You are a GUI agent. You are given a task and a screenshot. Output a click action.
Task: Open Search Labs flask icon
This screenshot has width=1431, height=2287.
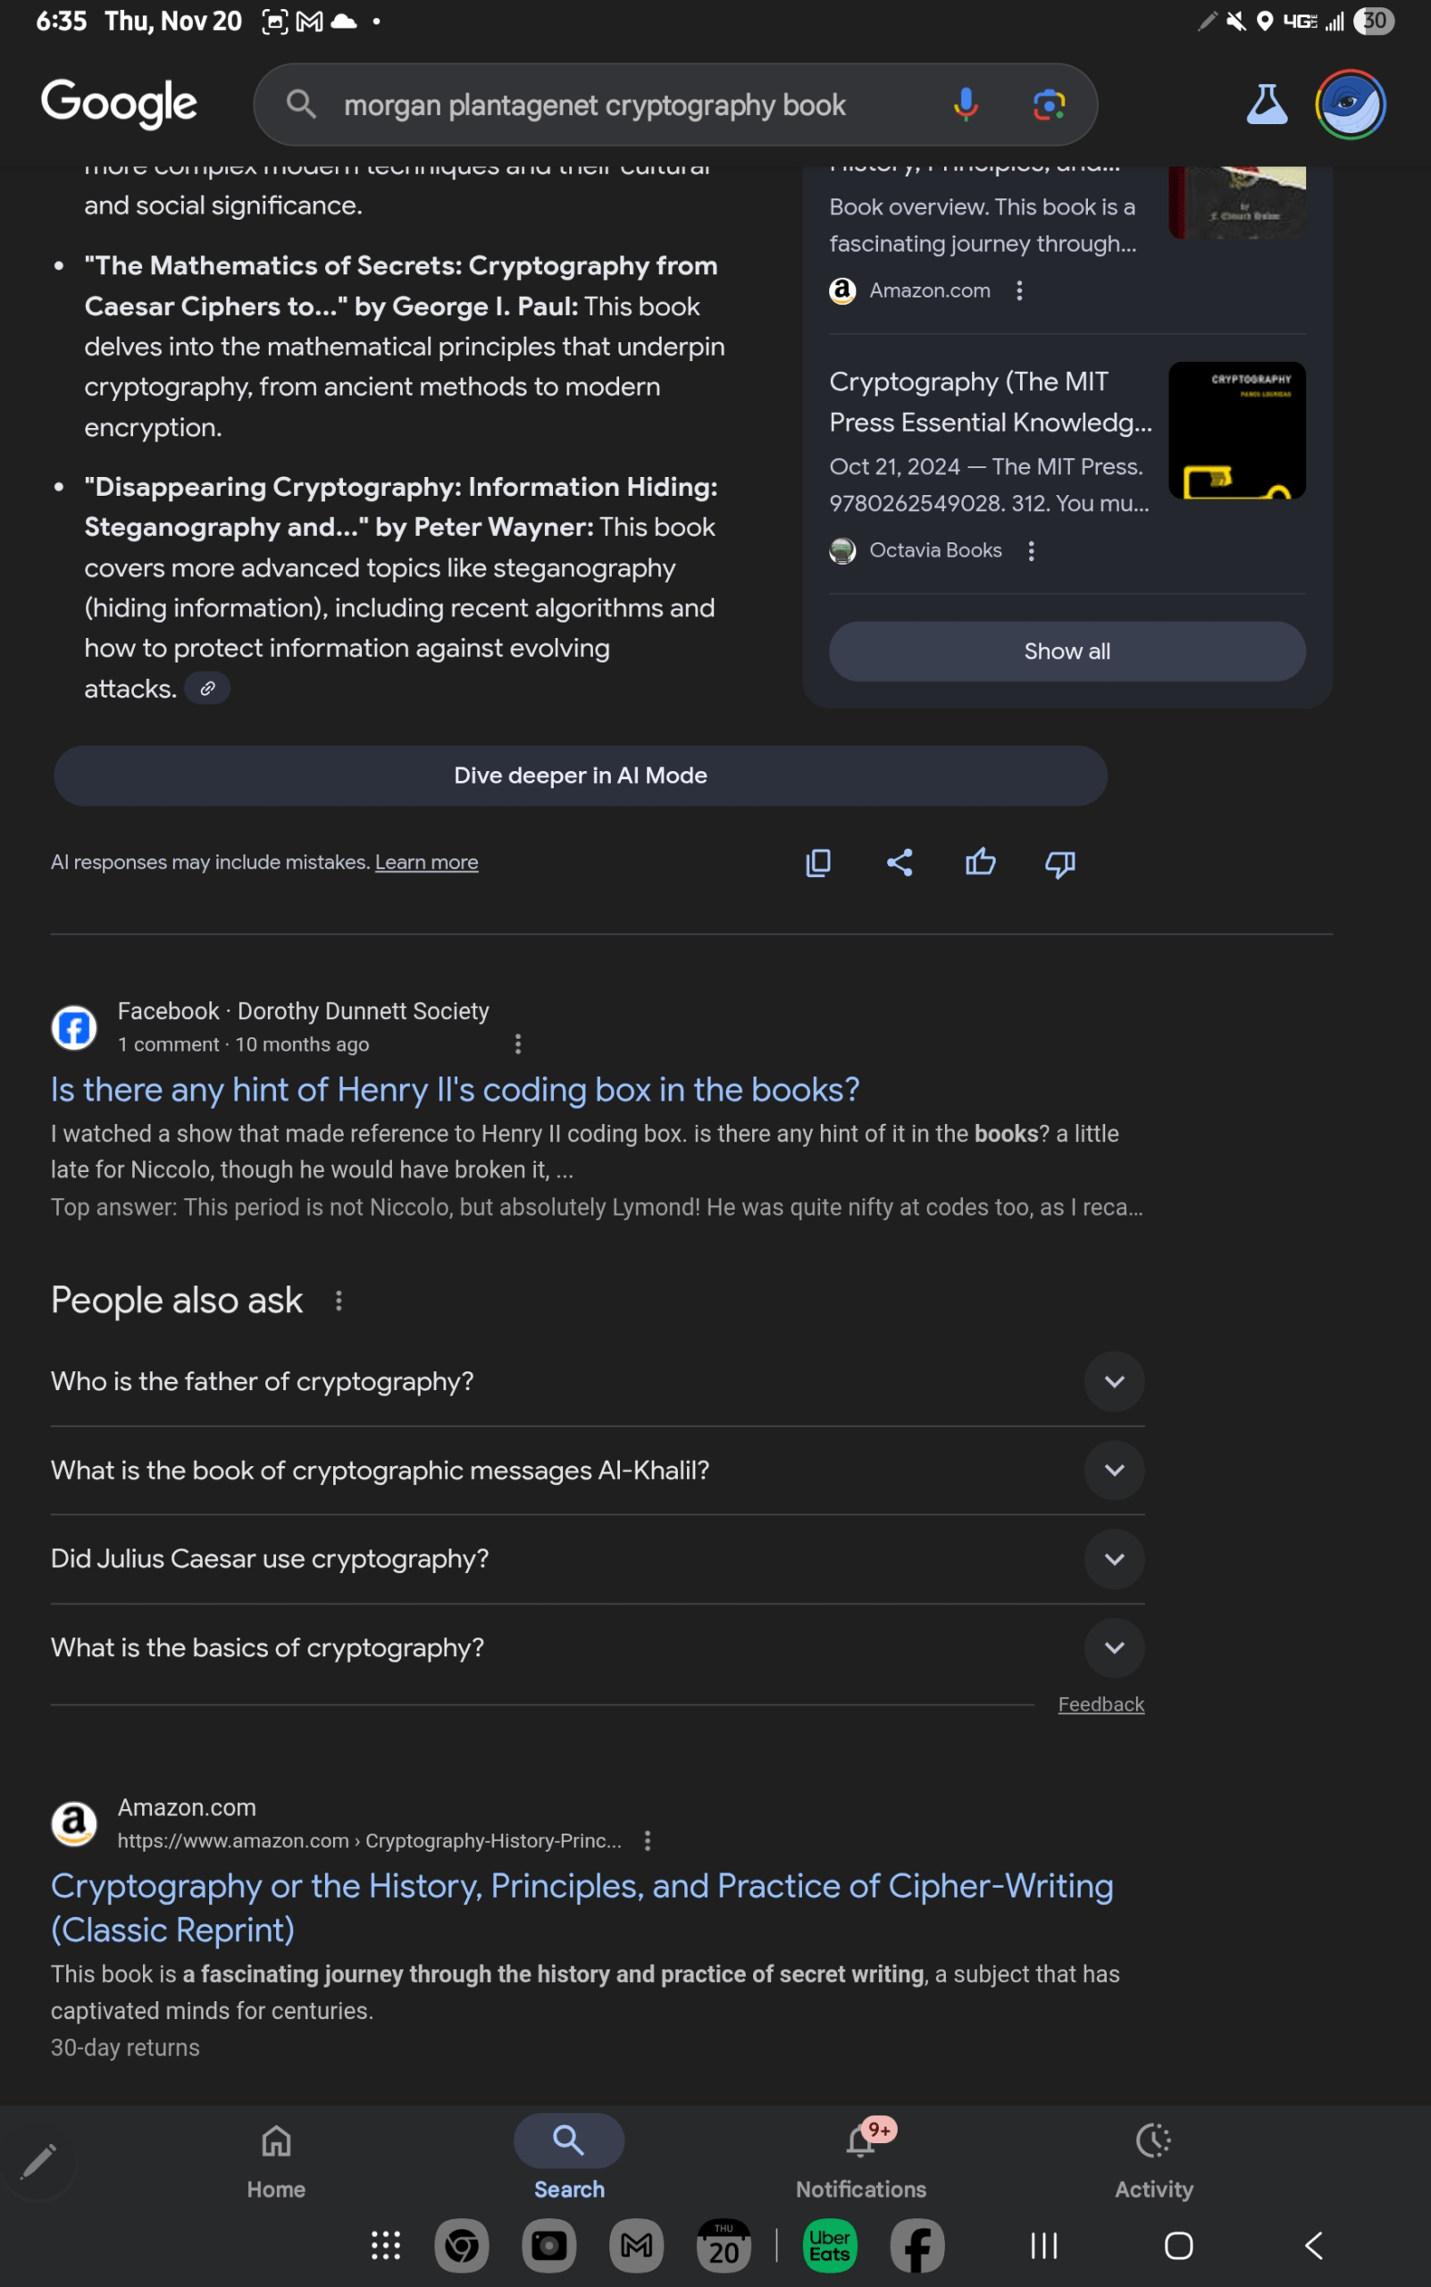tap(1267, 105)
